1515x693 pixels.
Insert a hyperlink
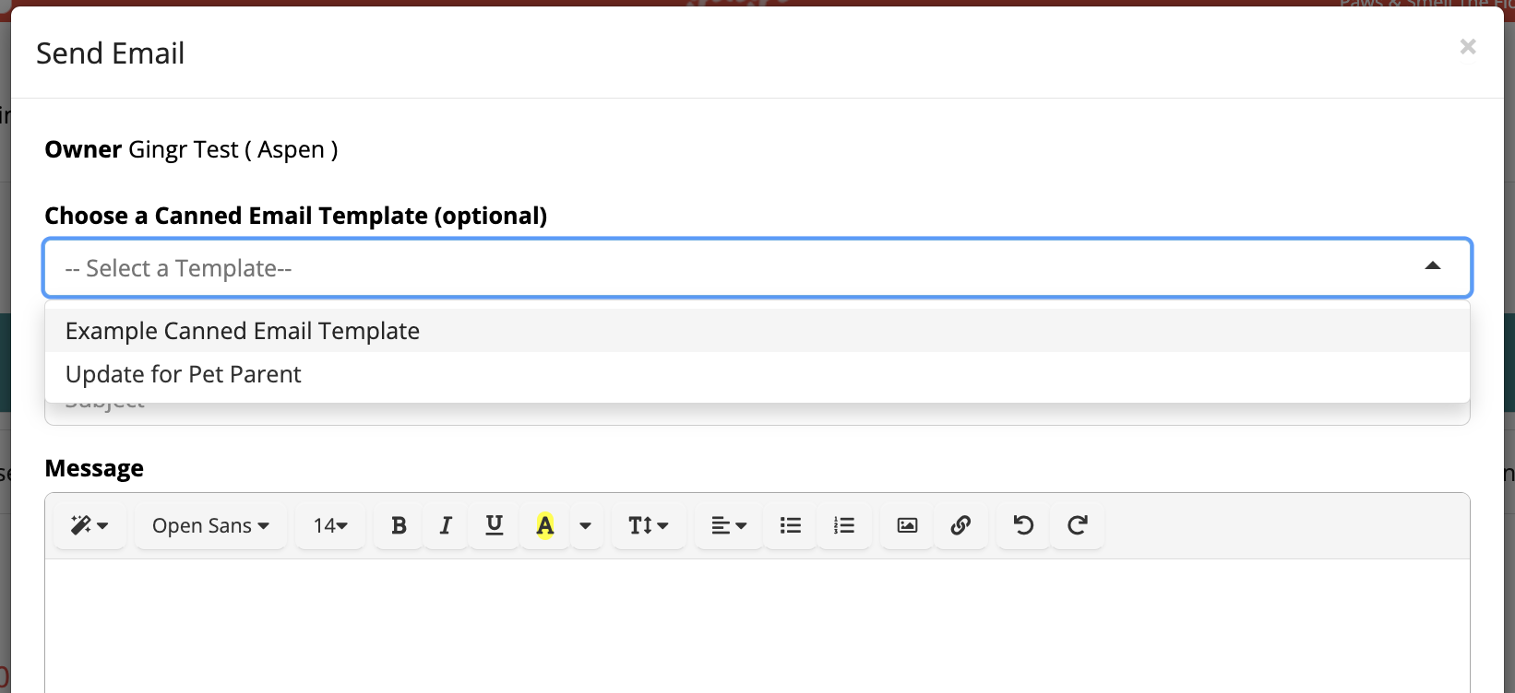(x=960, y=525)
